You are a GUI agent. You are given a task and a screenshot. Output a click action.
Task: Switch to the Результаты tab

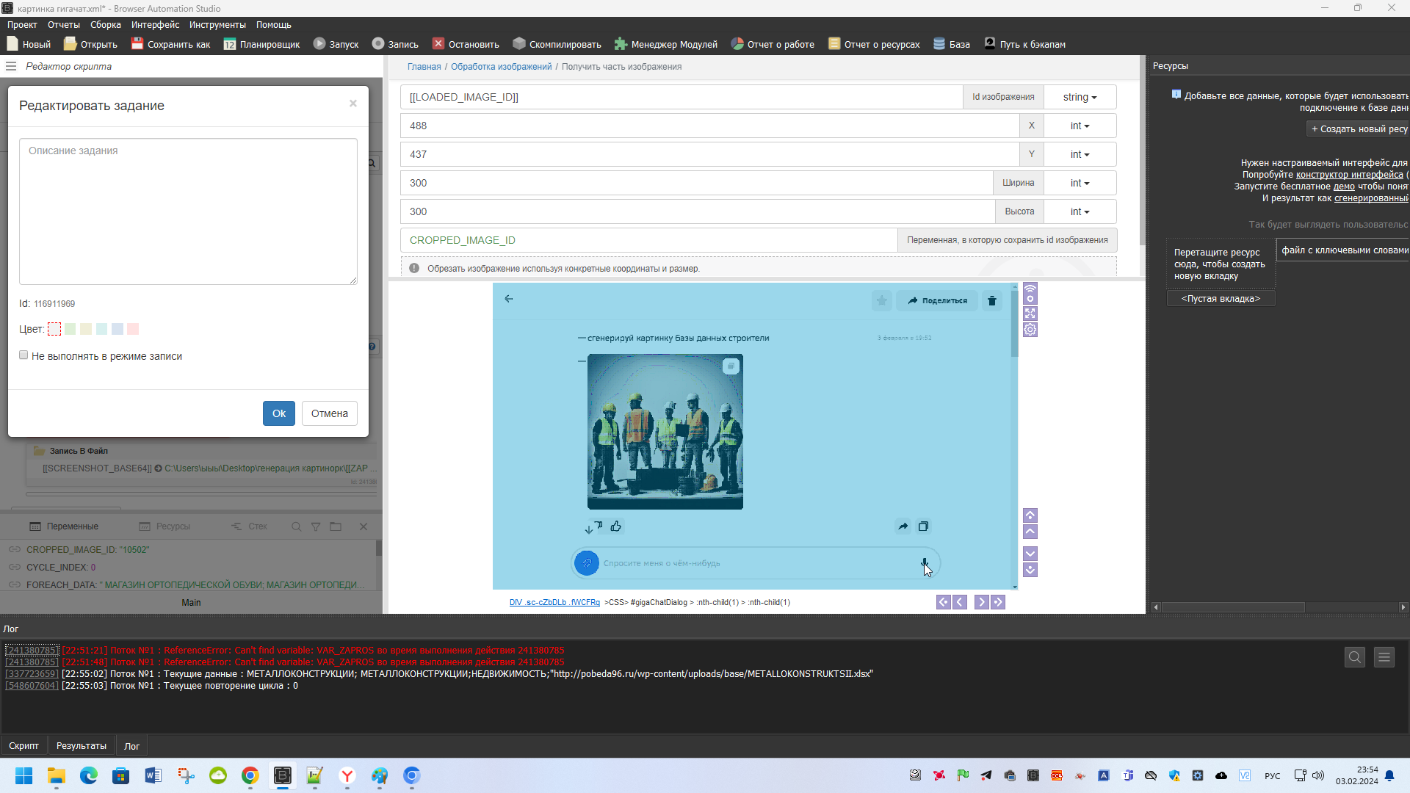coord(82,746)
